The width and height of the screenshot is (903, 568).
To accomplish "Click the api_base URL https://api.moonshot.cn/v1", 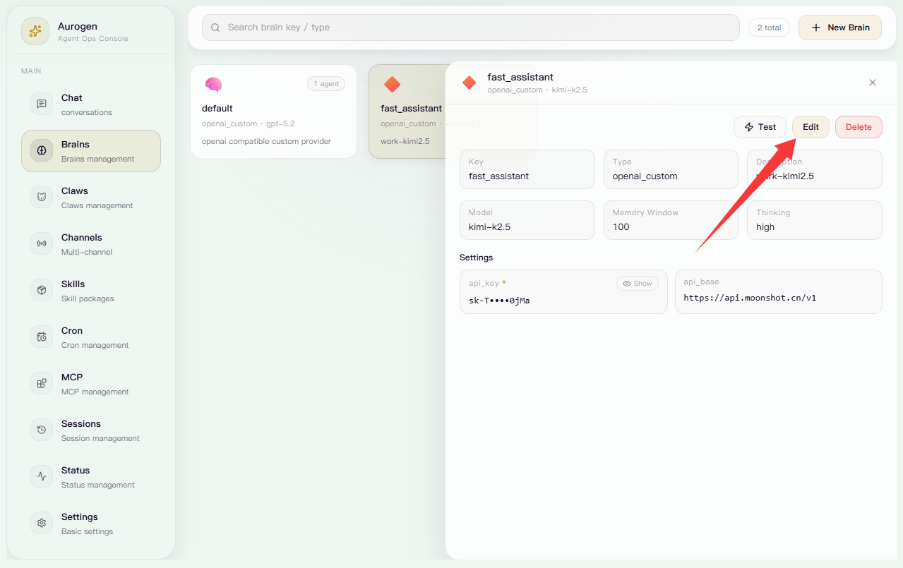I will coord(750,298).
